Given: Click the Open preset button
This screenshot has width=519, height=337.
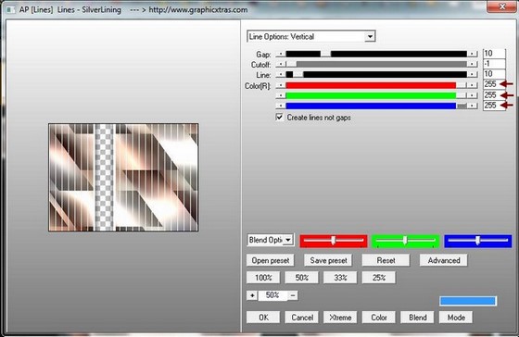Looking at the screenshot, I should 271,260.
